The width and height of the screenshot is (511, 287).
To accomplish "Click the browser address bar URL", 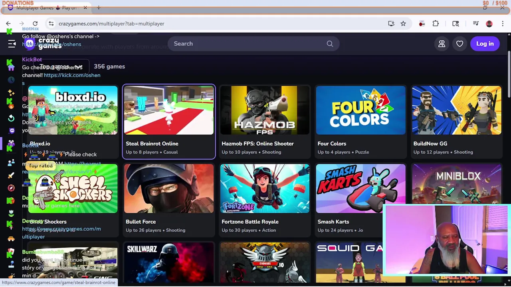I will point(111,24).
